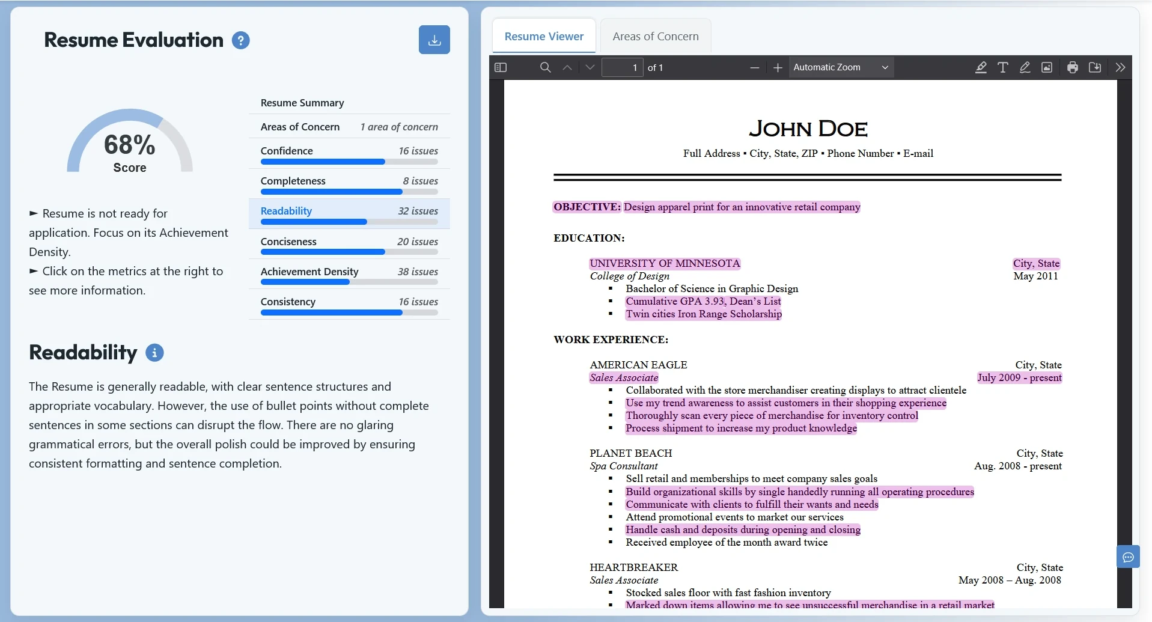Click the help icon beside Resume Evaluation
The height and width of the screenshot is (622, 1152).
pos(240,40)
